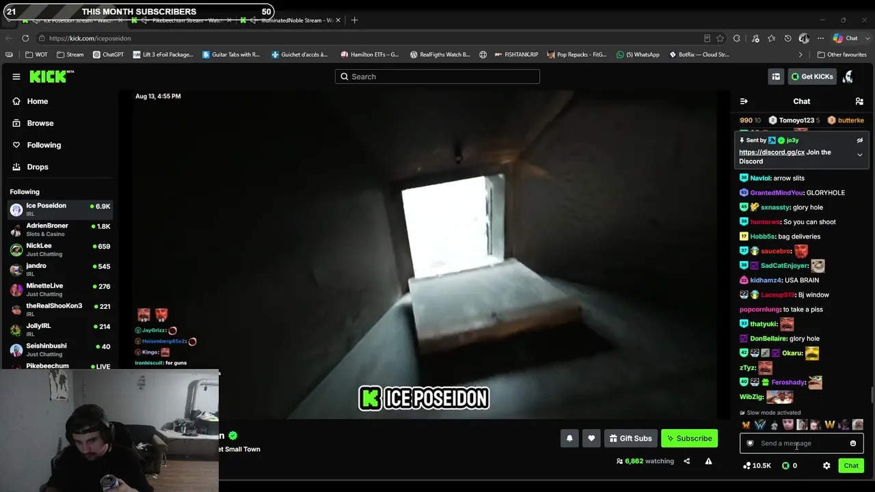Viewport: 875px width, 492px height.
Task: Select AdrienBroner channel in Following list
Action: click(60, 230)
